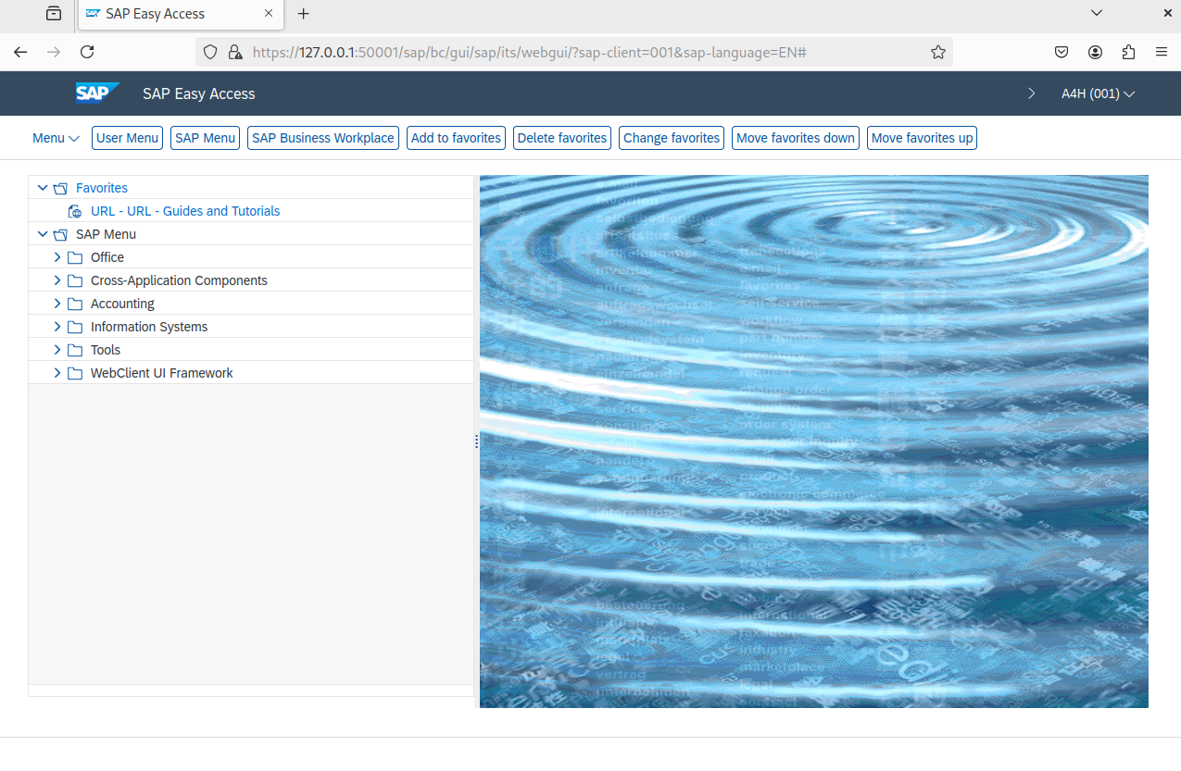Expand the Information Systems chevron

[x=57, y=327]
